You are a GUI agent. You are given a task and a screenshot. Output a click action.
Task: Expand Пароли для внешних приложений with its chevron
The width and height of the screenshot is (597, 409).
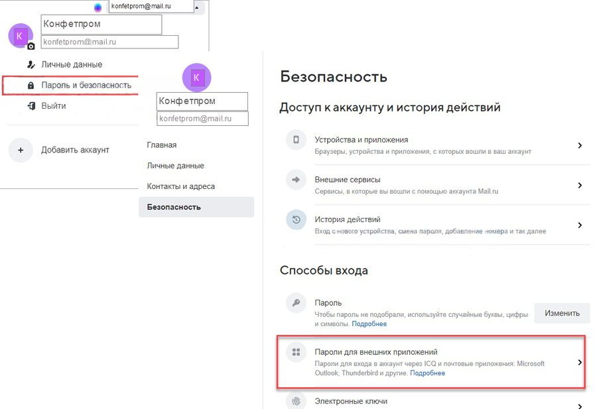coord(580,363)
